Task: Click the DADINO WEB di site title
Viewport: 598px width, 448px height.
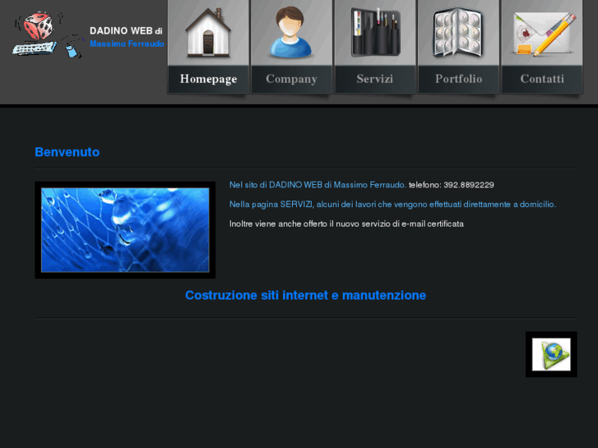Action: click(126, 31)
